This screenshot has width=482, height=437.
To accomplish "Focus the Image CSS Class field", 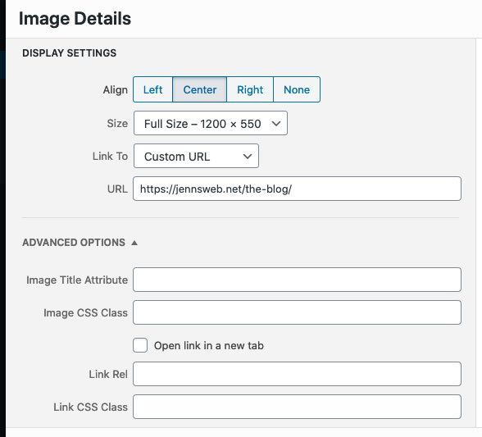I will coord(297,312).
